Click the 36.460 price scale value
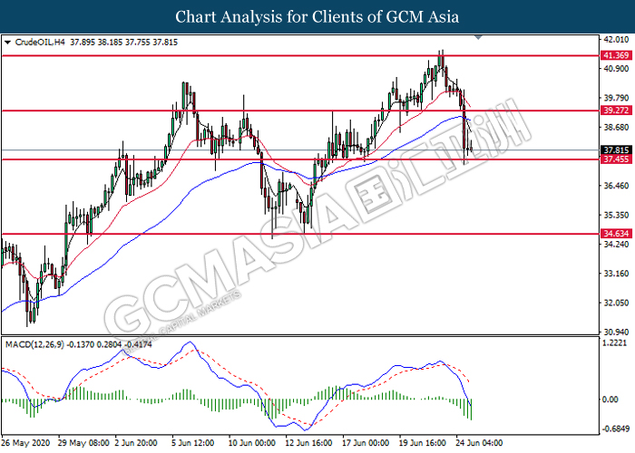635x453 pixels. pos(616,186)
